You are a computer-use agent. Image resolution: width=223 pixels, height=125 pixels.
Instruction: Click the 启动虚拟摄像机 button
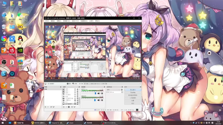(133, 95)
